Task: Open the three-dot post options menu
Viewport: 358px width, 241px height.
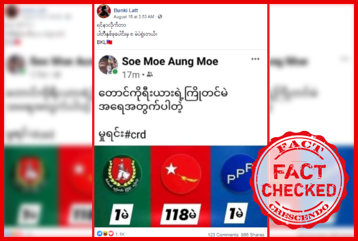Action: [255, 59]
